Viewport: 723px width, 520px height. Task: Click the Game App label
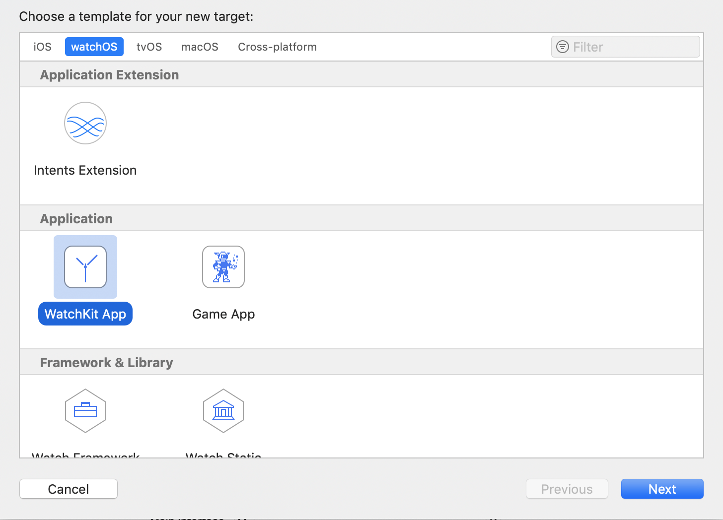point(223,314)
